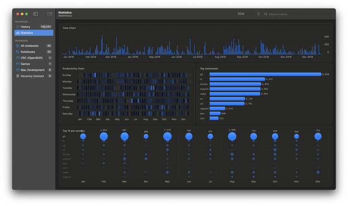348x206 pixels.
Task: Open Recently Deleted in sidebar
Action: [x=34, y=76]
